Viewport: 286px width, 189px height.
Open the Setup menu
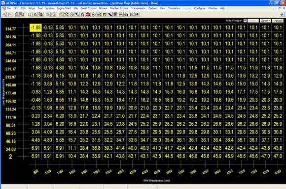pyautogui.click(x=32, y=8)
